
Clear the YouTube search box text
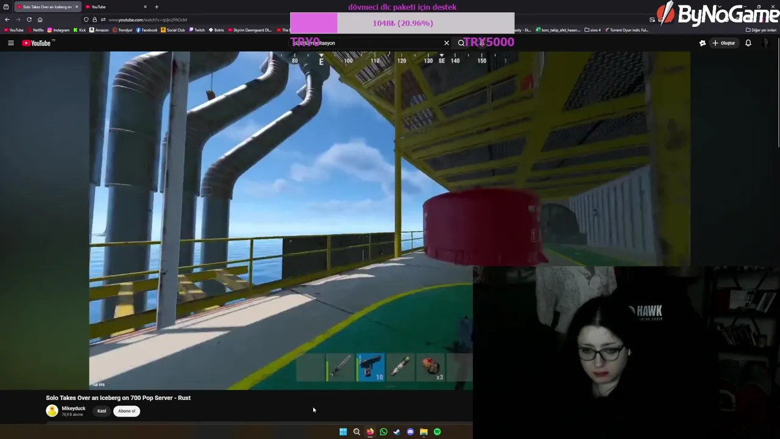447,43
